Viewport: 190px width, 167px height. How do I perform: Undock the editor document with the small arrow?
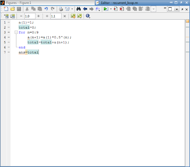182,9
